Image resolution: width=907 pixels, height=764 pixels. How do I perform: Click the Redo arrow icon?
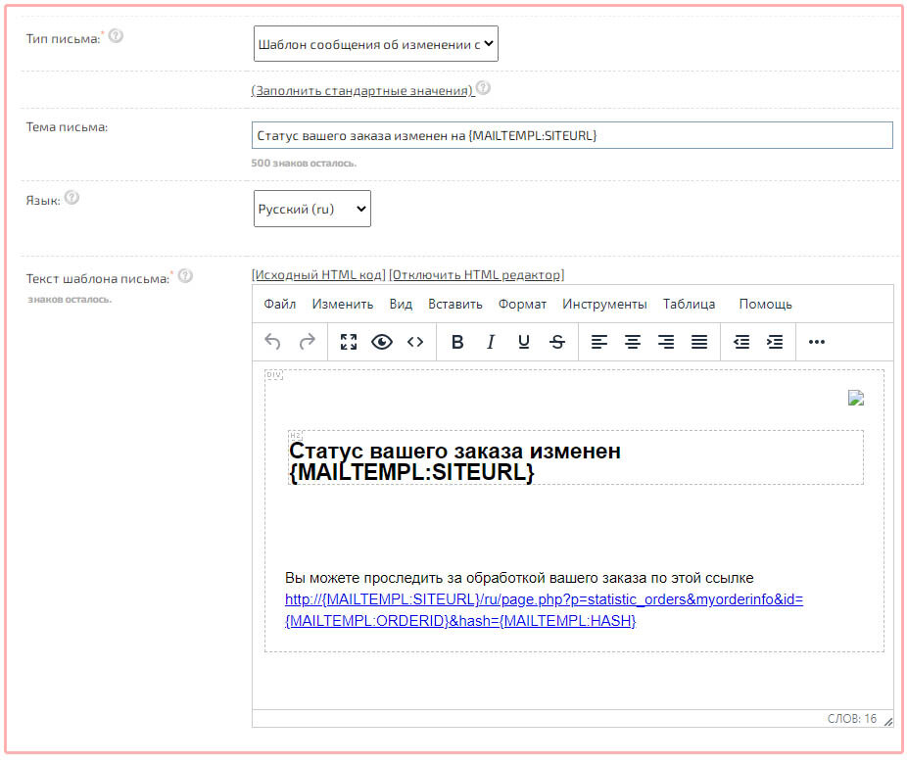click(x=307, y=342)
